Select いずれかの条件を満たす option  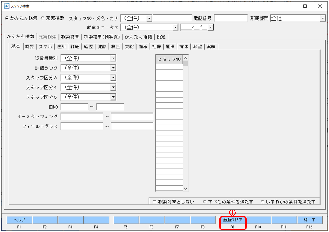click(x=262, y=202)
